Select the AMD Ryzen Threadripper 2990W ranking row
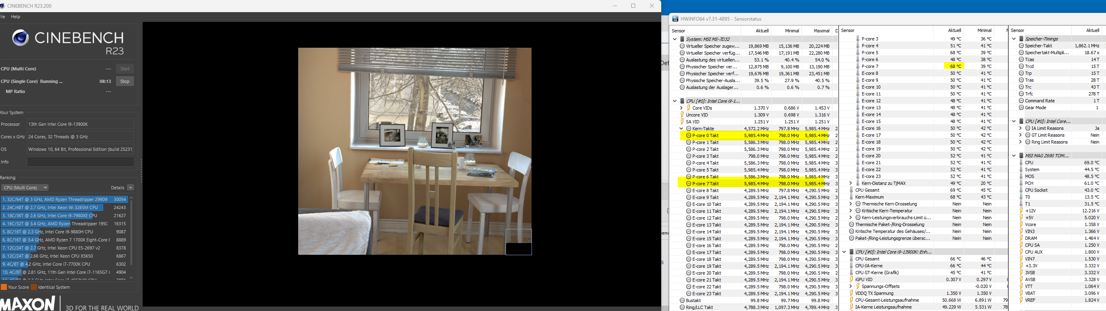This screenshot has height=311, width=1106. (64, 200)
